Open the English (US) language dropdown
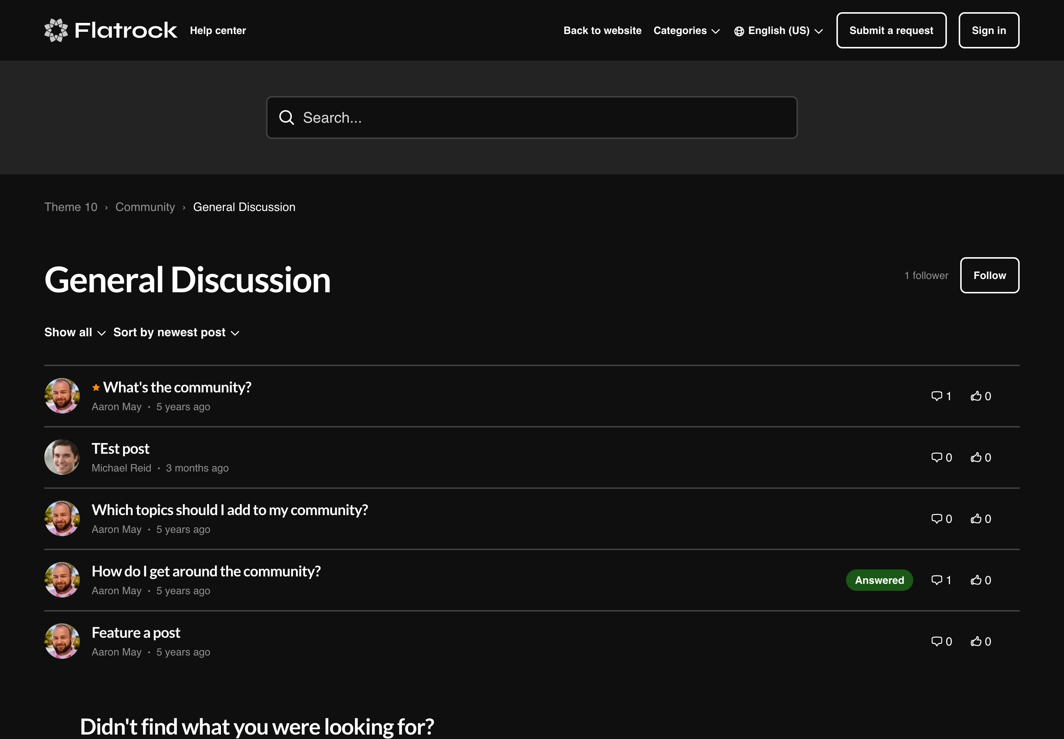Viewport: 1064px width, 739px height. [x=778, y=31]
